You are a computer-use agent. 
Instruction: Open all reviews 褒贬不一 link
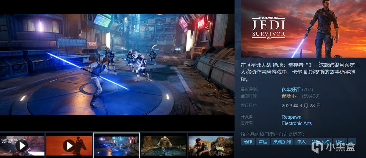(x=291, y=96)
